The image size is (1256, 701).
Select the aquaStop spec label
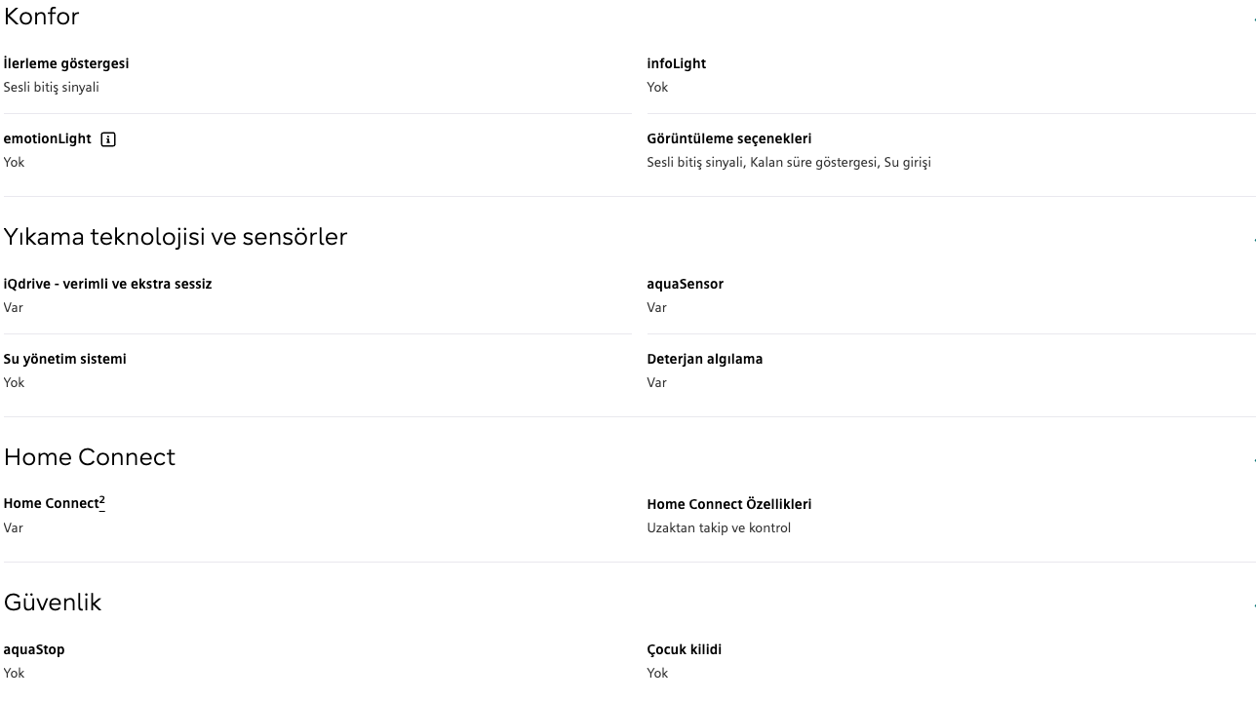tap(34, 649)
